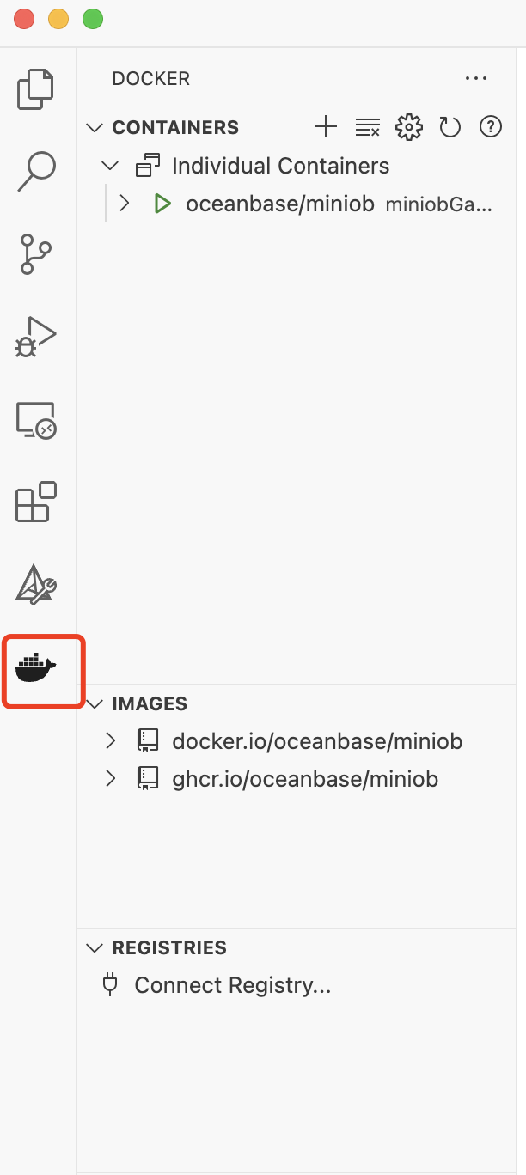Viewport: 526px width, 1175px height.
Task: Open the Run and Debug icon
Action: [34, 336]
